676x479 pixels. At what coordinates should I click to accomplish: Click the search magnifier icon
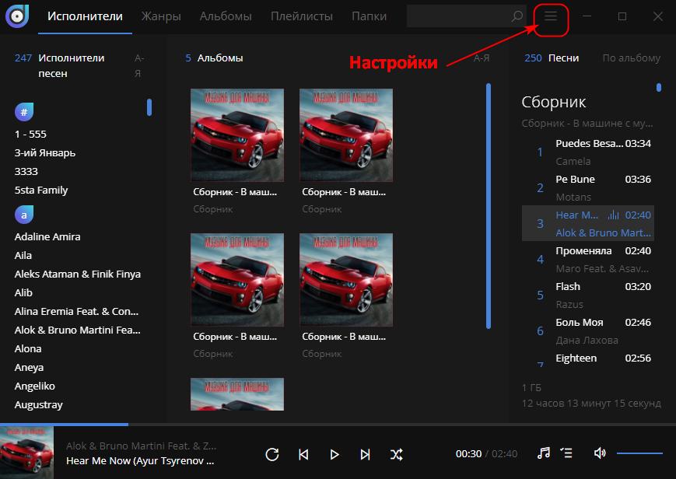tap(517, 16)
